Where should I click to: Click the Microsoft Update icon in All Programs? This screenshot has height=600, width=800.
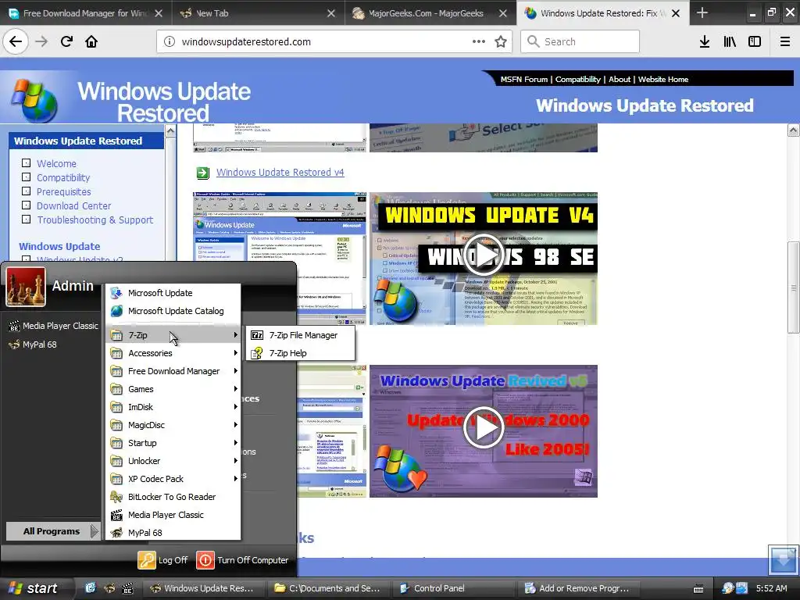(117, 293)
